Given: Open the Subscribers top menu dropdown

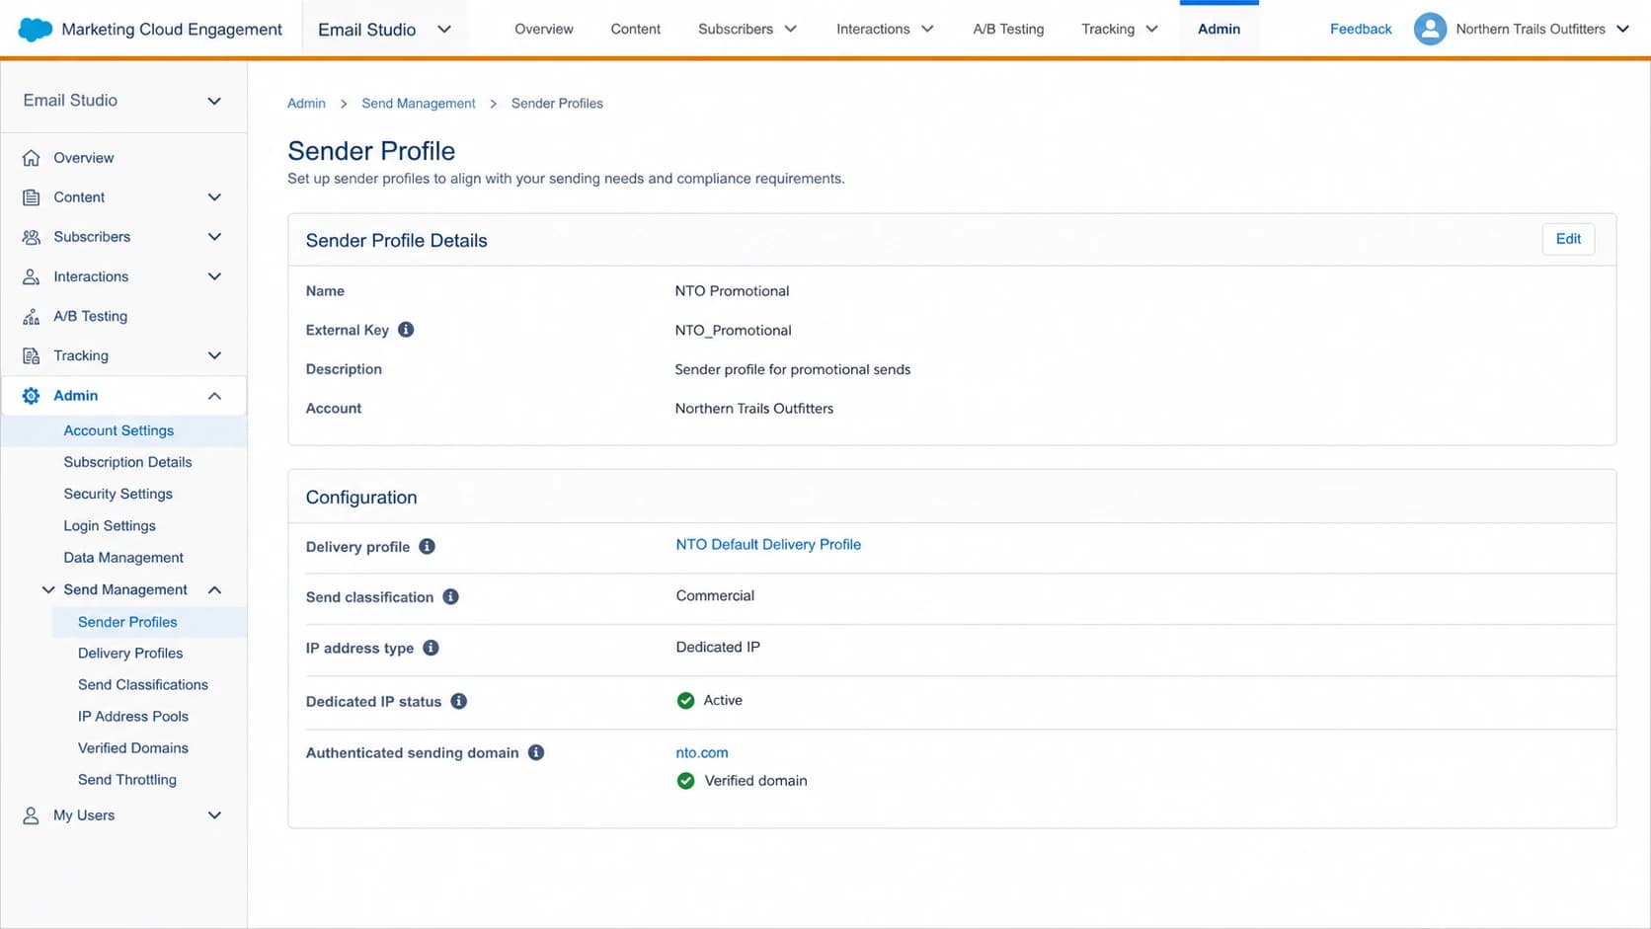Looking at the screenshot, I should pos(791,30).
